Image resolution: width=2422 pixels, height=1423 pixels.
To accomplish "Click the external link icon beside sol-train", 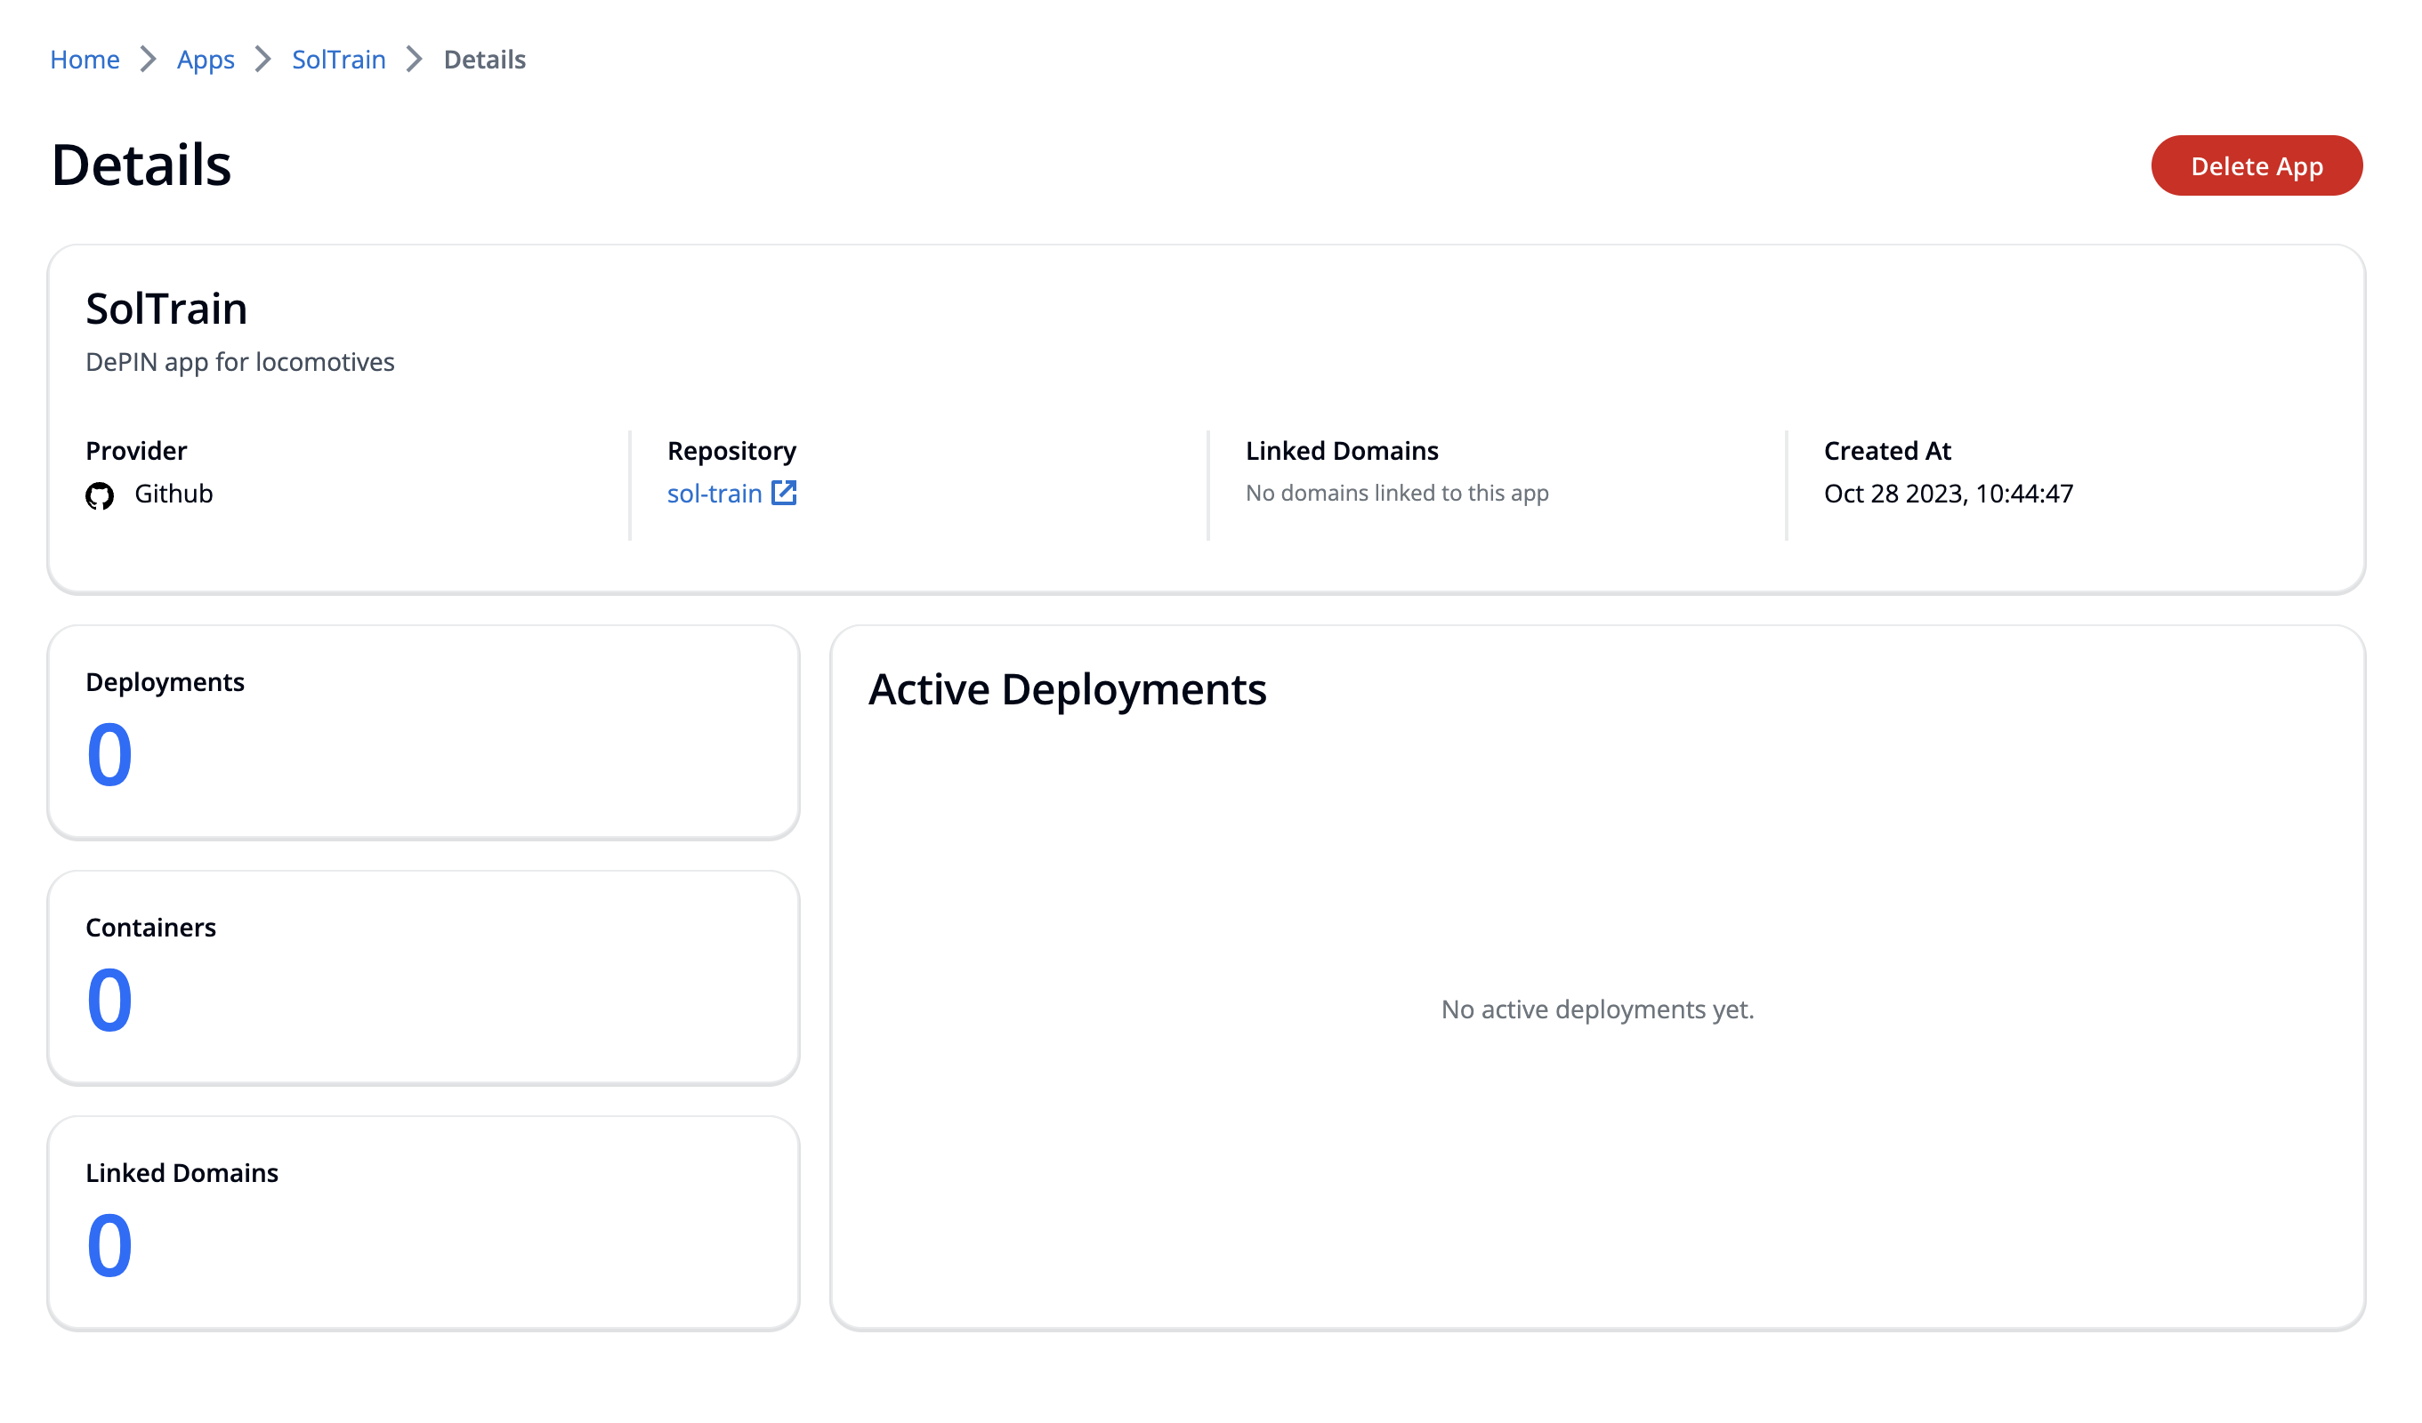I will point(784,492).
